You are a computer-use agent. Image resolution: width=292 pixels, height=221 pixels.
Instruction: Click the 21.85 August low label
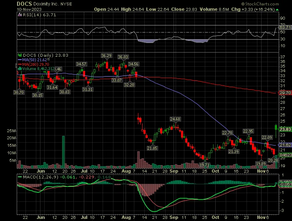pyautogui.click(x=152, y=148)
